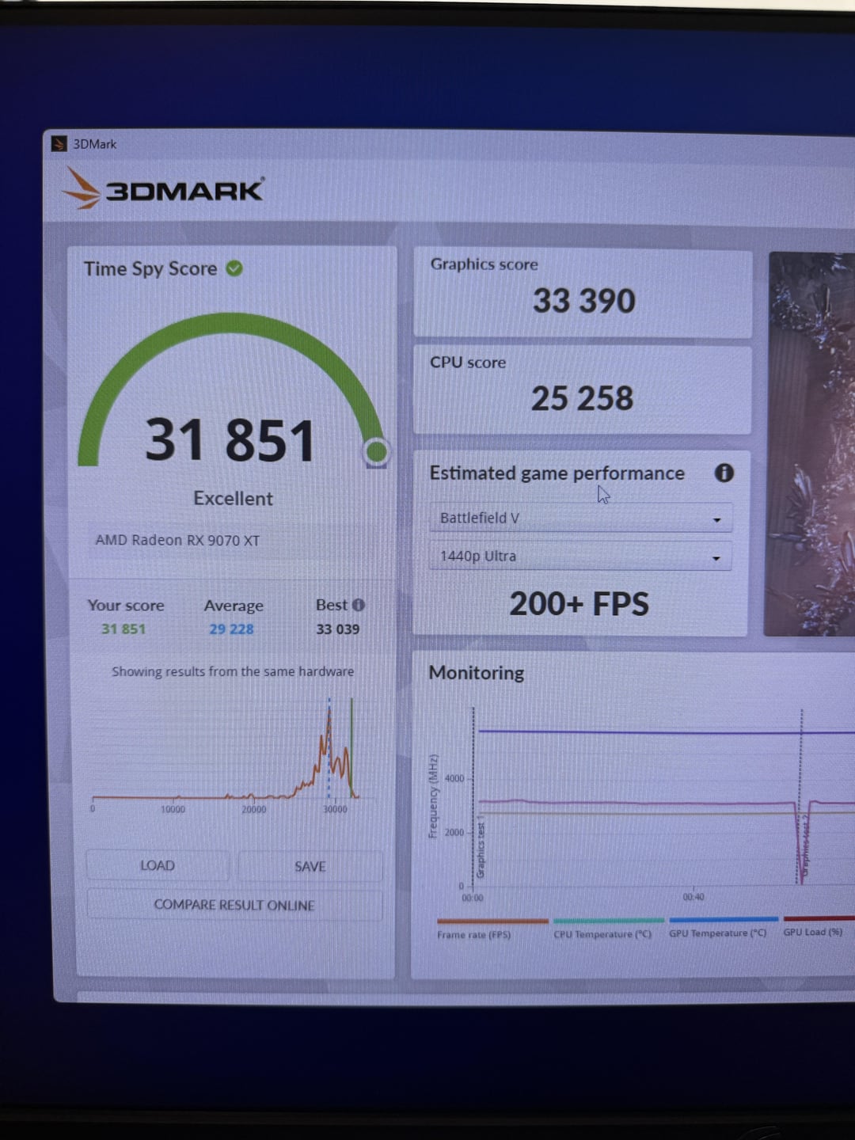Click the LOAD button

pyautogui.click(x=158, y=865)
